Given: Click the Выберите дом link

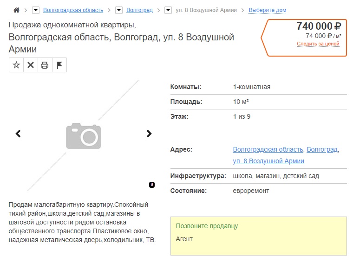Looking at the screenshot, I should pos(268,10).
